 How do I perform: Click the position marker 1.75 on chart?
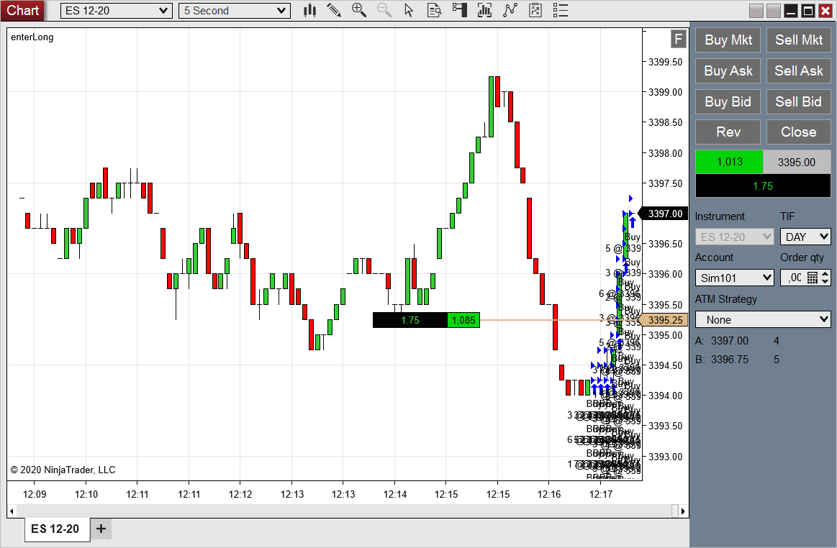[x=410, y=320]
